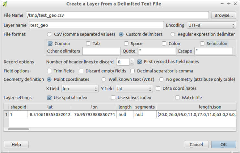Click the segments column header

[x=145, y=107]
